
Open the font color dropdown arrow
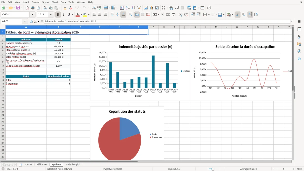(81, 15)
